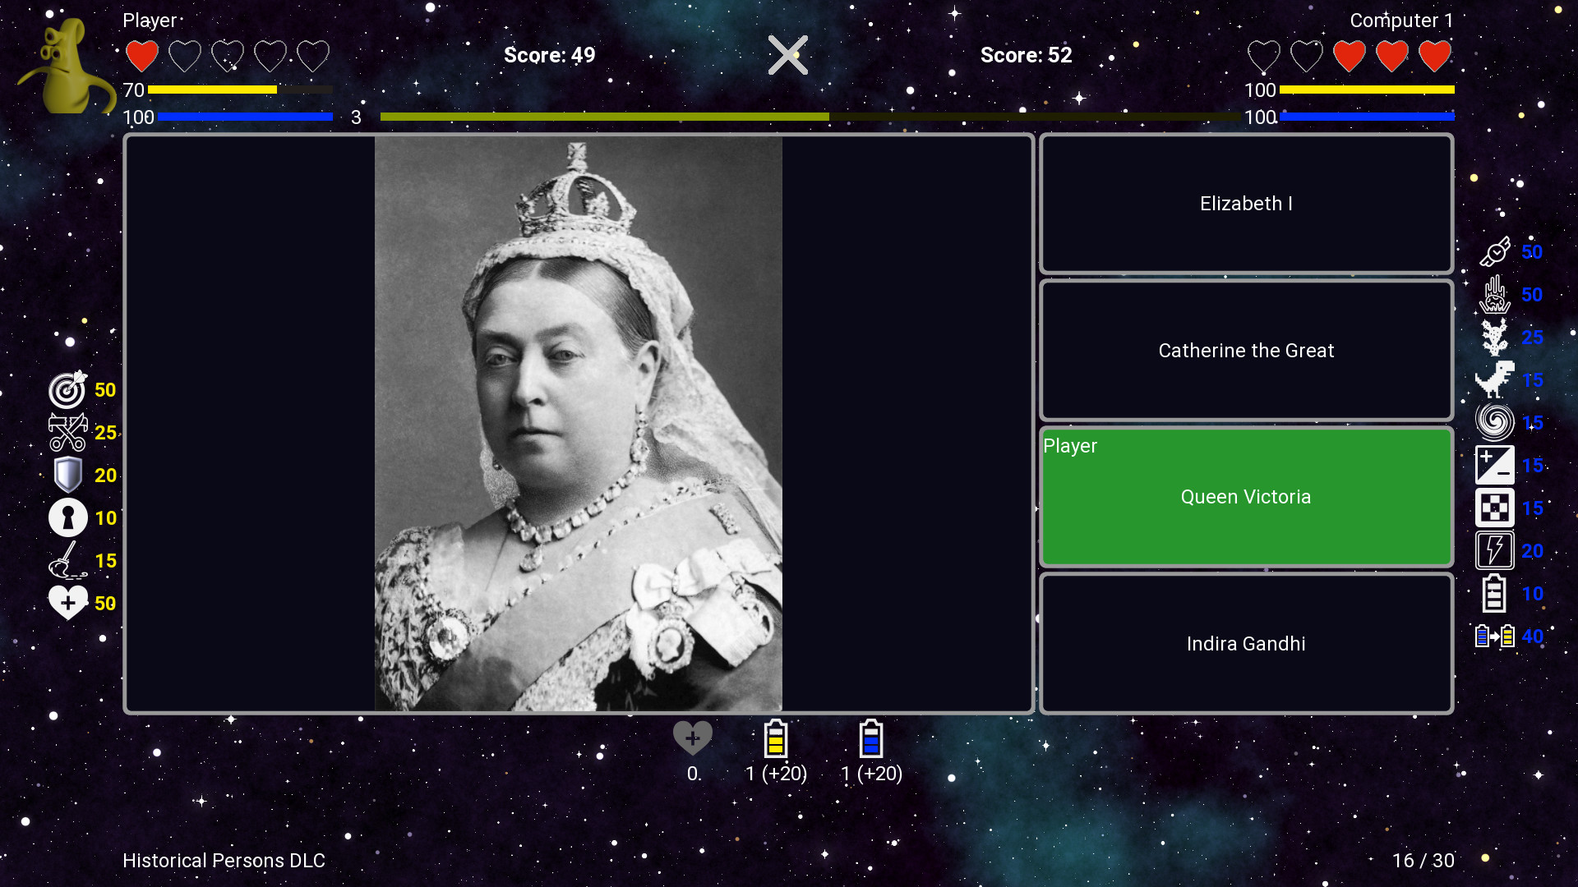Select the shield defense powerup

(x=68, y=475)
